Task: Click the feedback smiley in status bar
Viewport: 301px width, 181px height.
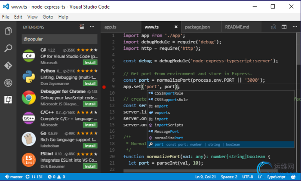Action: tap(293, 177)
